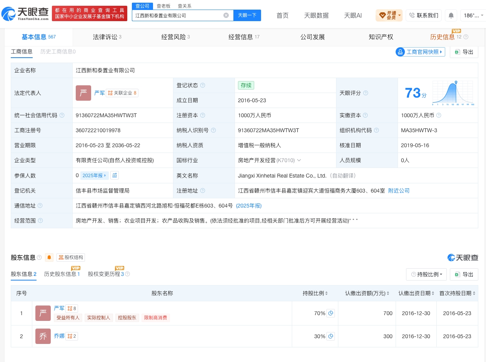The width and height of the screenshot is (486, 362).
Task: Sort the table by 认缴出资额 column
Action: 367,293
